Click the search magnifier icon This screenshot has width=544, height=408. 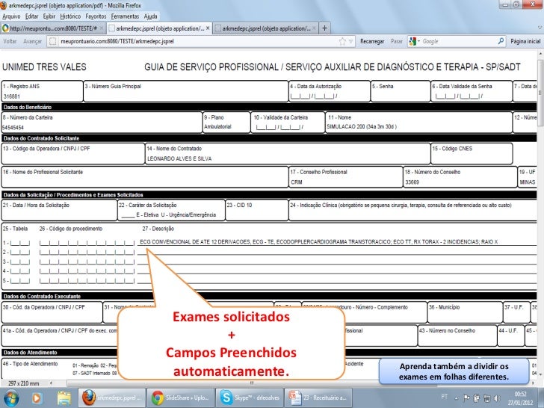501,41
